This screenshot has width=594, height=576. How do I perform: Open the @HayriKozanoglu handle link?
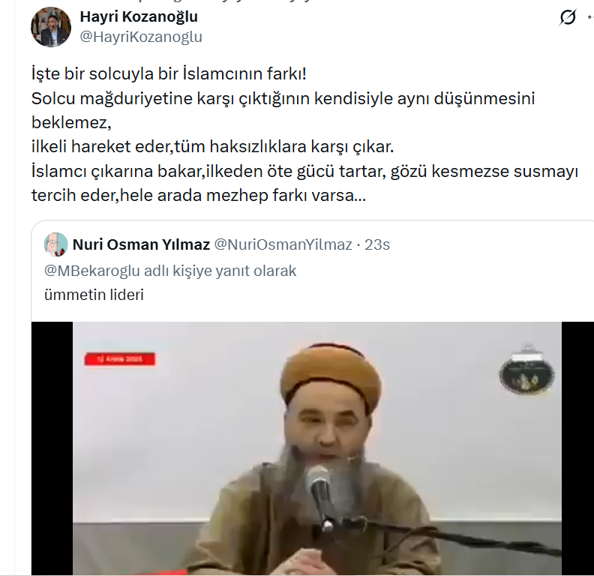141,37
